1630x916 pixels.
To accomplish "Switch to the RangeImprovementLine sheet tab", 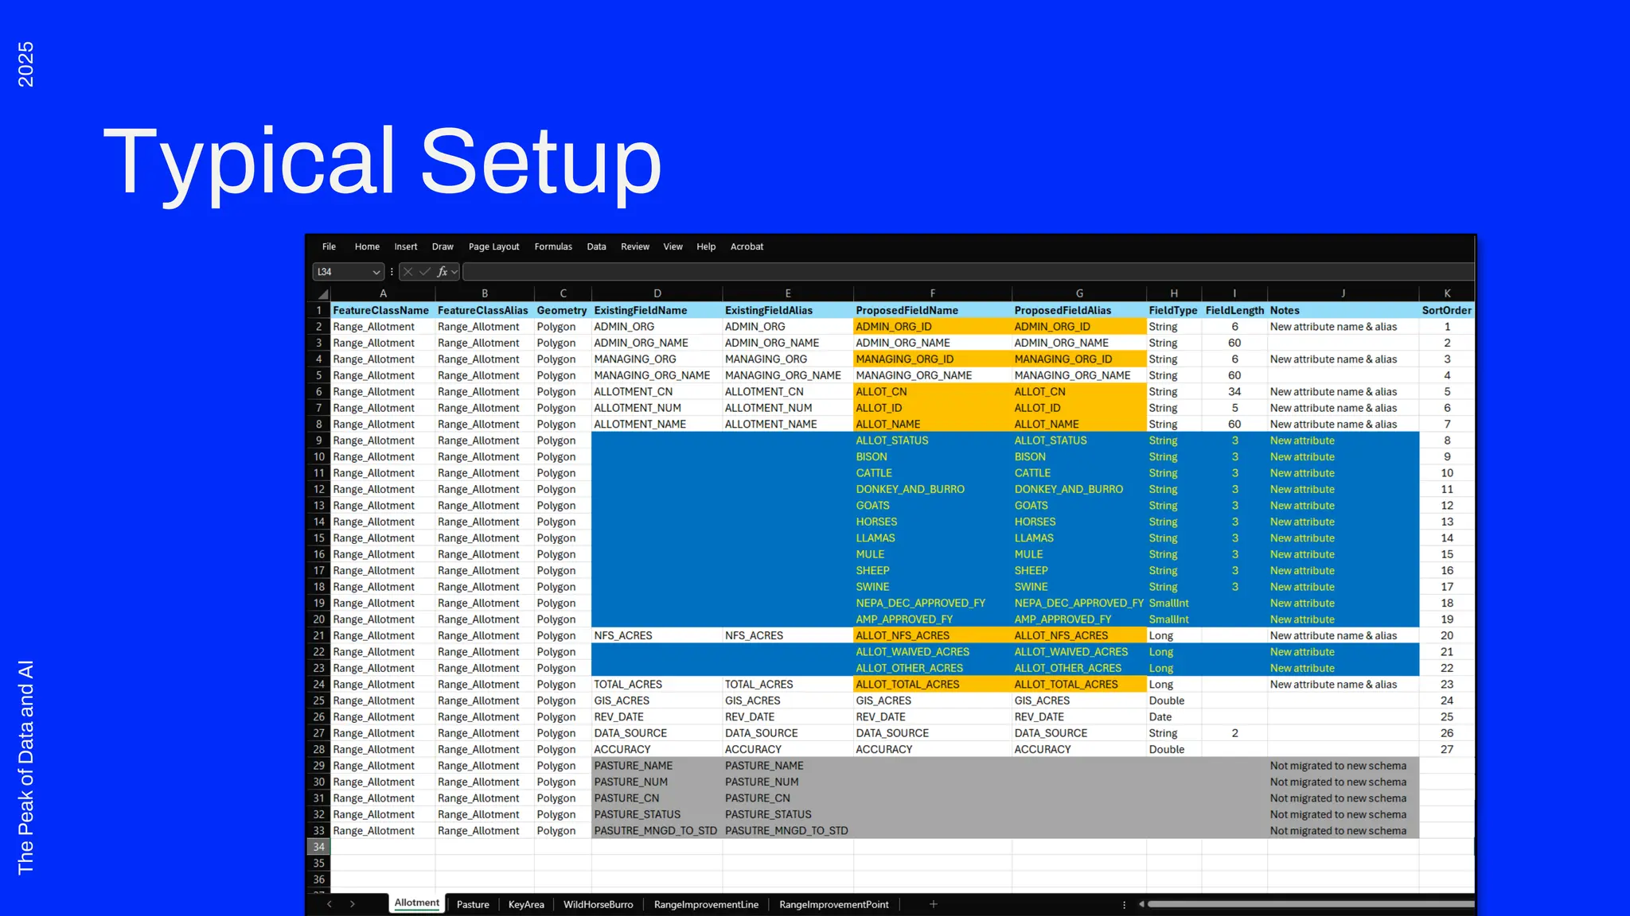I will tap(706, 905).
